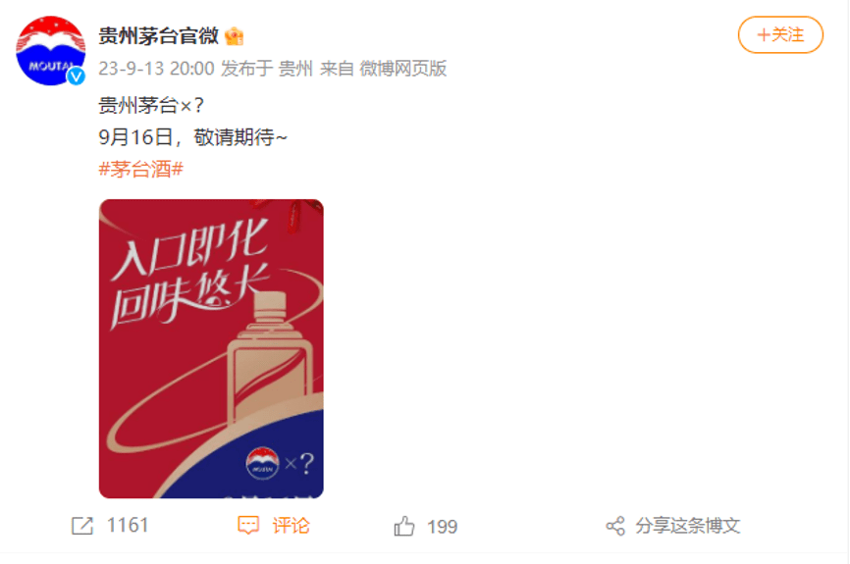Click the 评论 comment label
The width and height of the screenshot is (850, 564).
tap(291, 526)
